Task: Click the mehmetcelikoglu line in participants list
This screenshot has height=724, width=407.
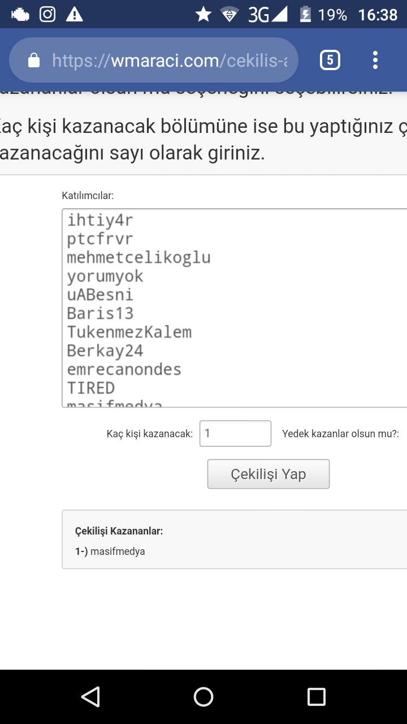Action: 138,257
